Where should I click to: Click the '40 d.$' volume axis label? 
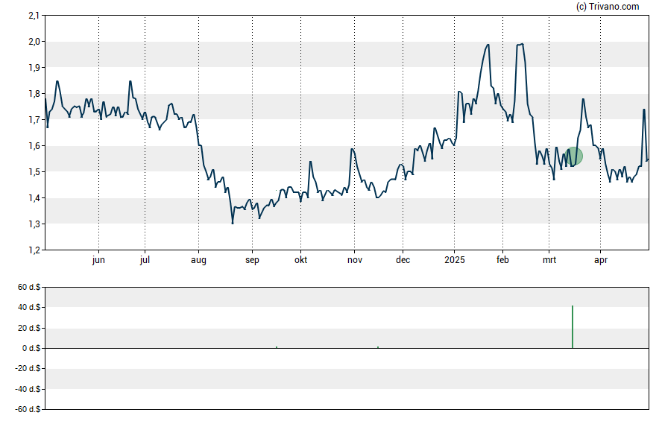29,308
